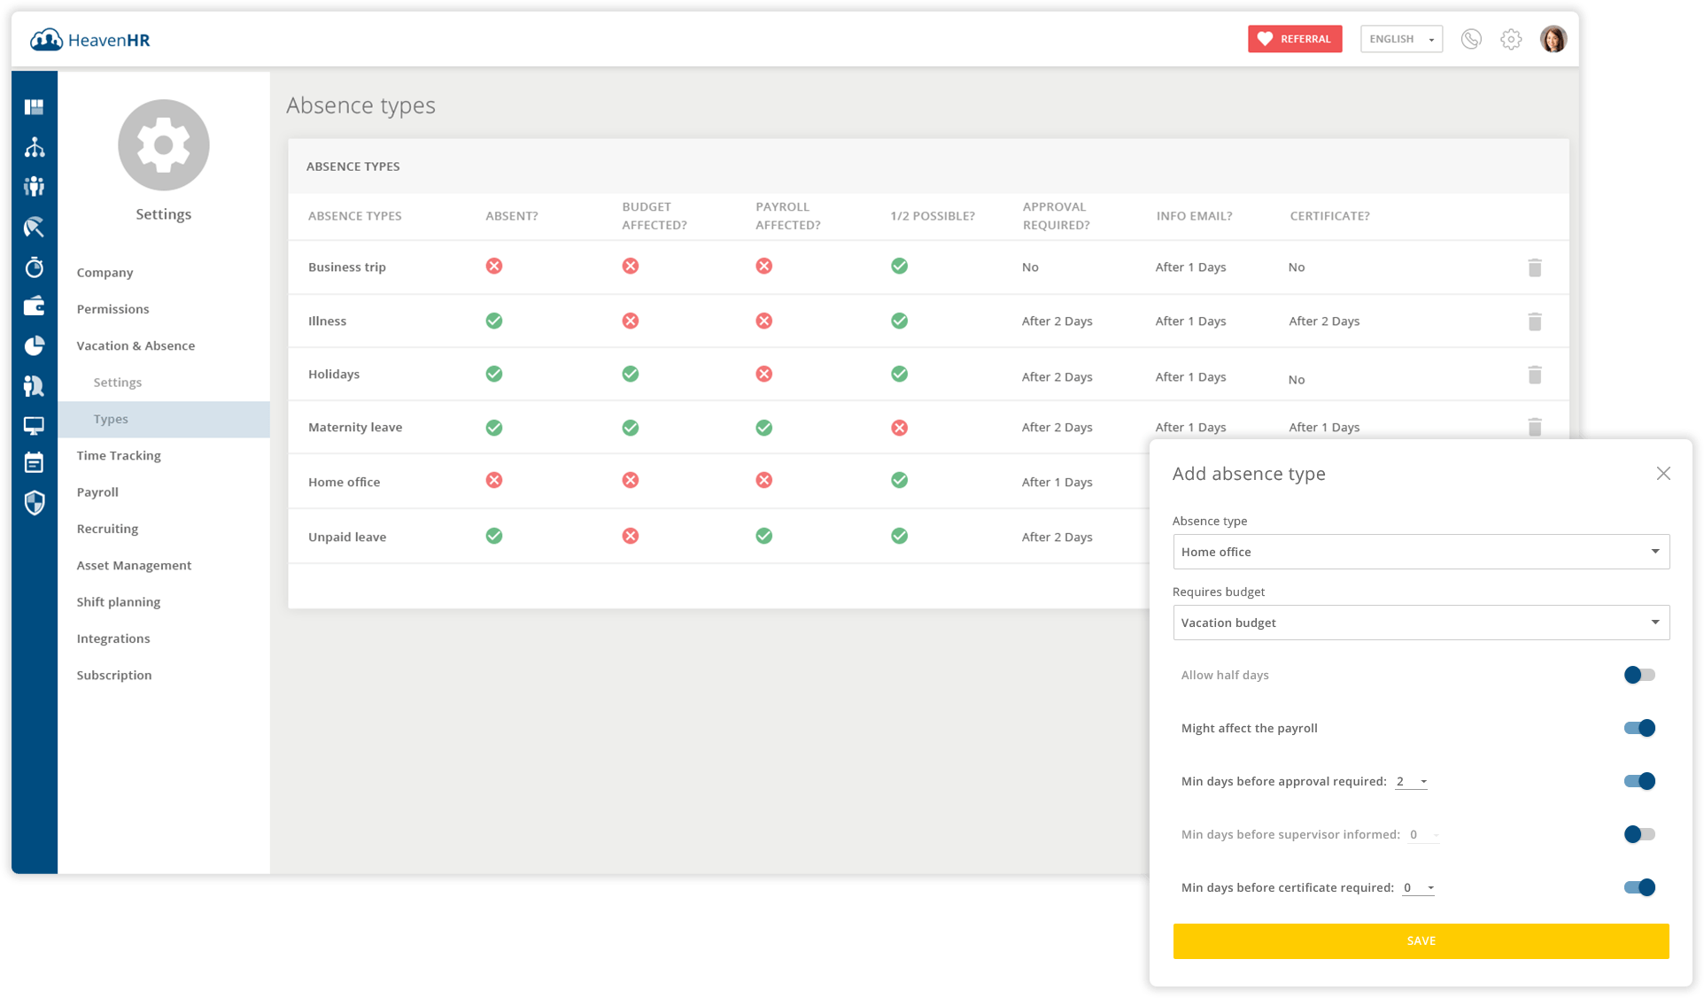Image resolution: width=1704 pixels, height=998 pixels.
Task: Select Permissions in settings menu
Action: click(112, 309)
